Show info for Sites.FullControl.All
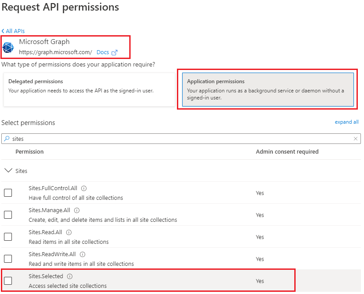This screenshot has height=294, width=364. [x=84, y=188]
